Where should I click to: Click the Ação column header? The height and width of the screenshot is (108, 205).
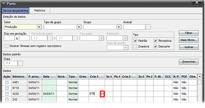[7, 76]
